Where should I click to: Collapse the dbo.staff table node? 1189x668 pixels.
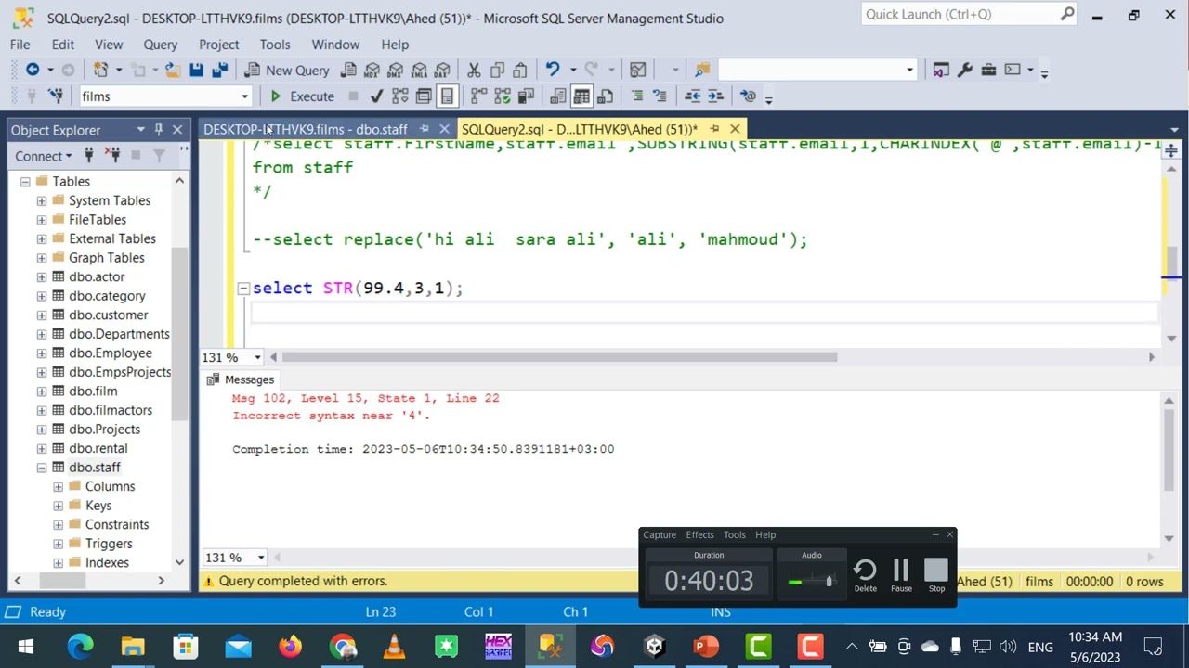tap(42, 468)
